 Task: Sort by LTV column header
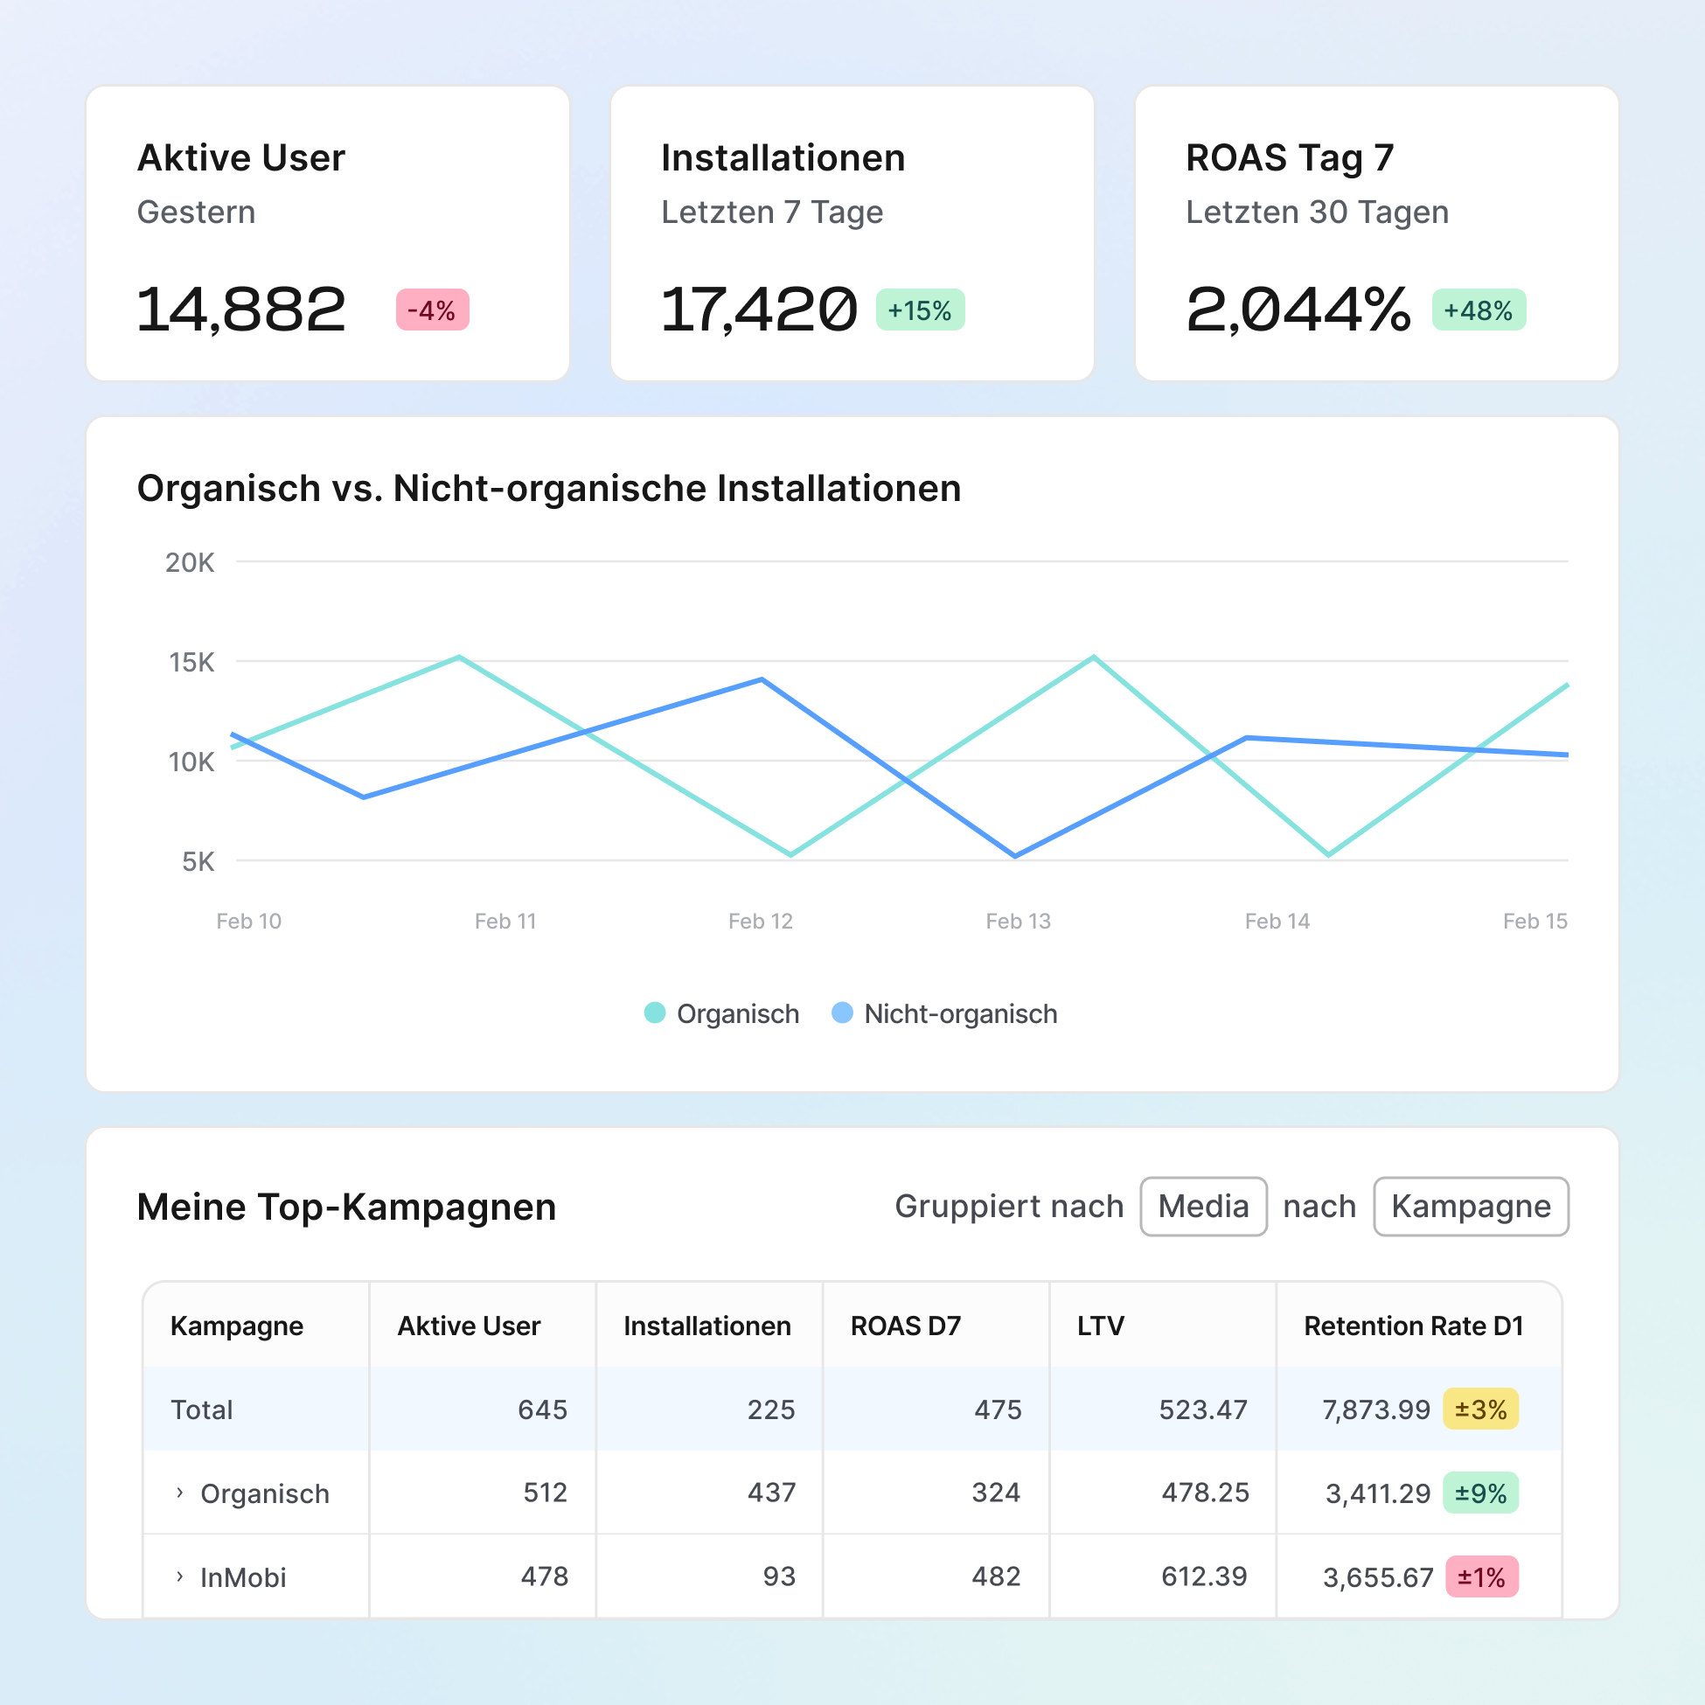tap(1101, 1326)
